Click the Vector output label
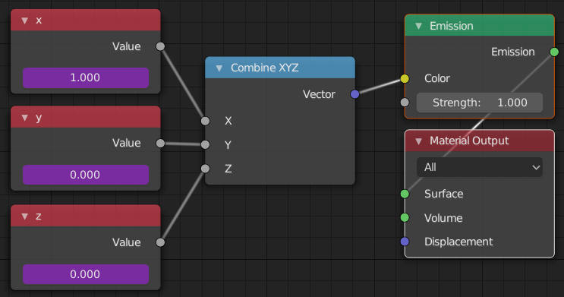Image resolution: width=564 pixels, height=297 pixels. 319,94
